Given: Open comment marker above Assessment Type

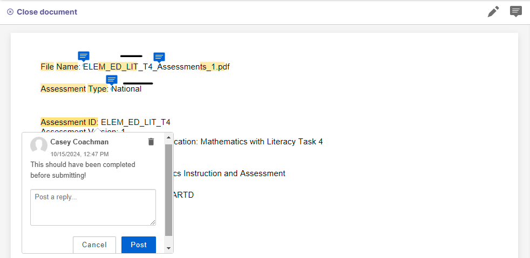Looking at the screenshot, I should [112, 80].
